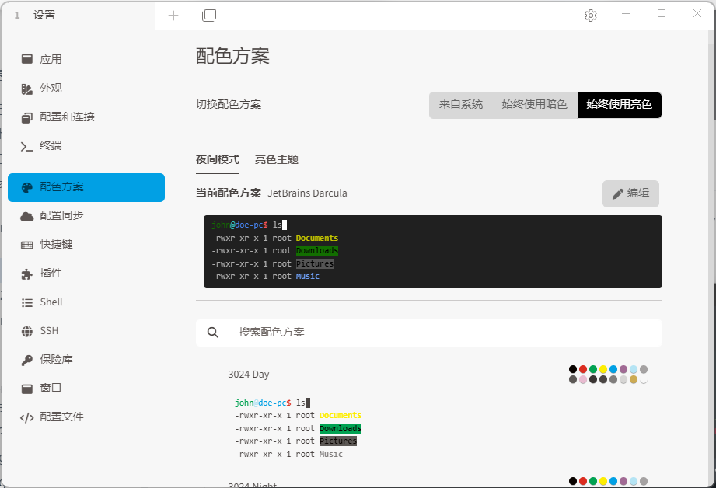
Task: Click the code icon for 配置文件
Action: (27, 418)
